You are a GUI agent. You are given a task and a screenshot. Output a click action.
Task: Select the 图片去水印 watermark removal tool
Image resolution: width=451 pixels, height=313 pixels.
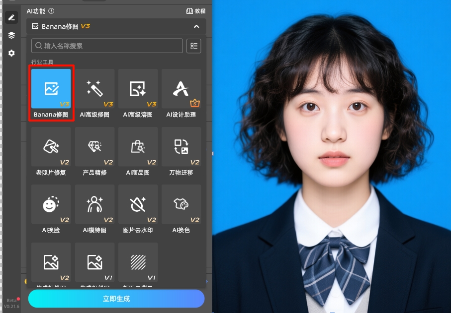(x=138, y=205)
